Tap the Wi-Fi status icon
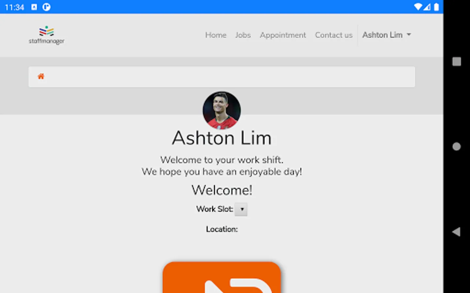Viewport: 470px width, 293px height. point(418,7)
